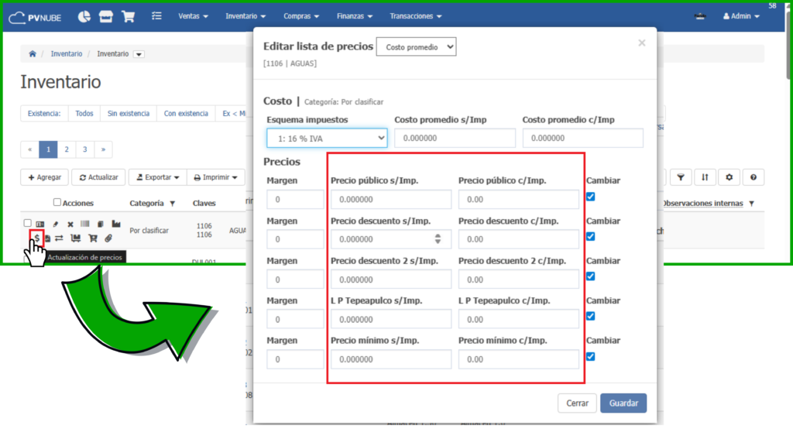Open the Finanzas menu
Image resolution: width=793 pixels, height=446 pixels.
354,16
